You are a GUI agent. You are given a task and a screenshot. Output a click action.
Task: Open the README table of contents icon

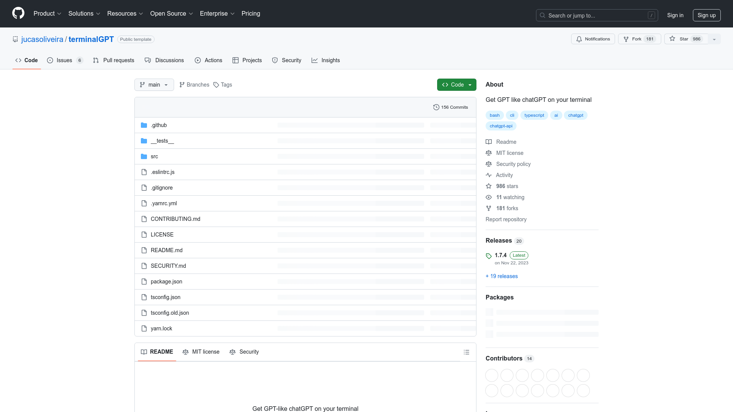coord(467,352)
